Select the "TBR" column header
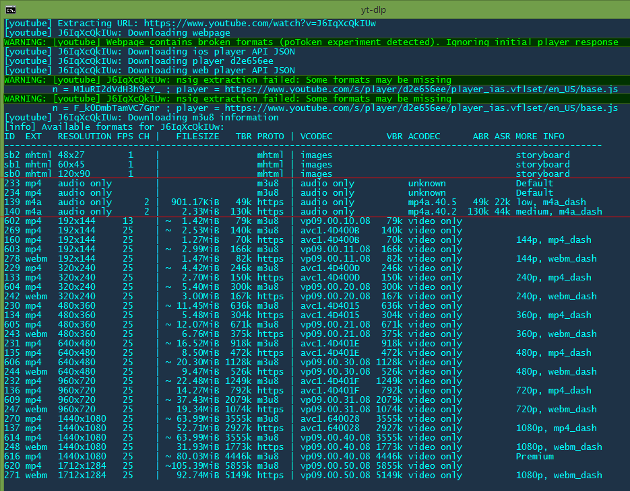Image resolution: width=630 pixels, height=491 pixels. [x=244, y=137]
